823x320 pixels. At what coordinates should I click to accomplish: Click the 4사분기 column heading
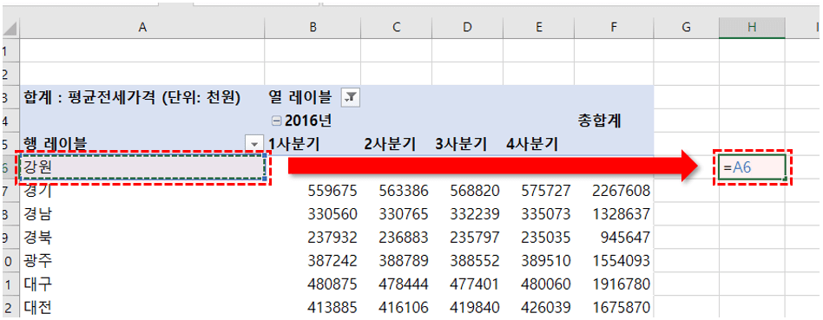click(531, 144)
